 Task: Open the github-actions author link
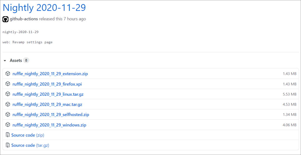24,19
